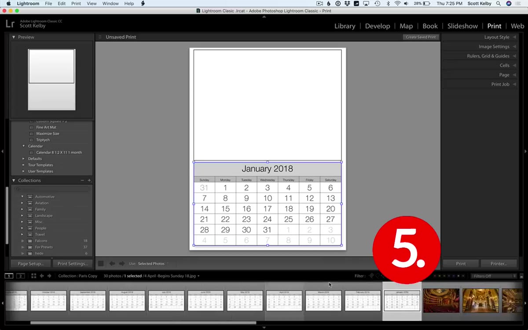Screen dimensions: 528x330
Task: Select the February 2018 filmstrip thumbnail
Action: pyautogui.click(x=363, y=301)
